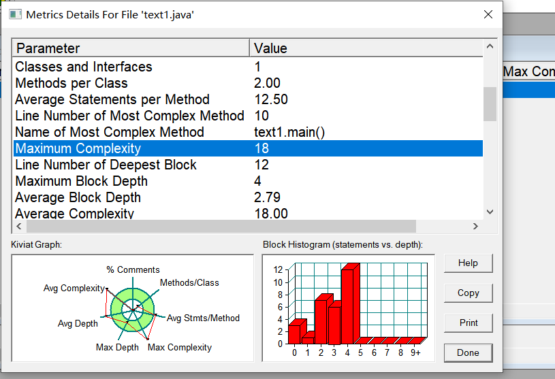
Task: Click the Parameter column header
Action: coord(131,48)
